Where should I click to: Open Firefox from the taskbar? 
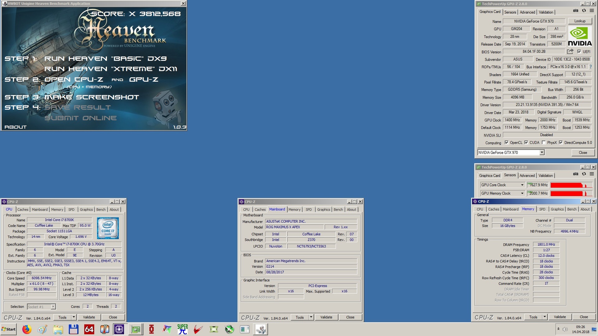(27, 329)
